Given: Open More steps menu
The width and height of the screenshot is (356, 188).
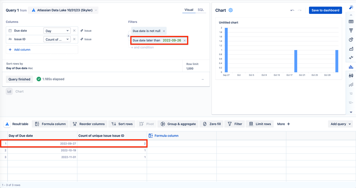Looking at the screenshot, I should click(x=283, y=124).
